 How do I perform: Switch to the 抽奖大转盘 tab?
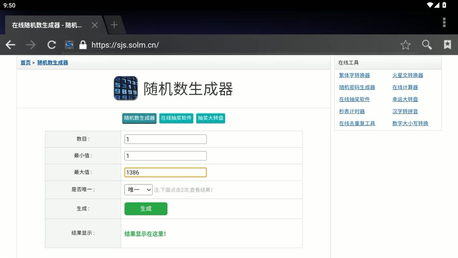[211, 118]
